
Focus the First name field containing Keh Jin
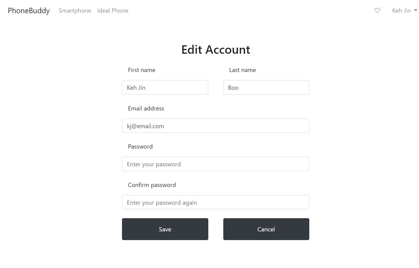(165, 87)
